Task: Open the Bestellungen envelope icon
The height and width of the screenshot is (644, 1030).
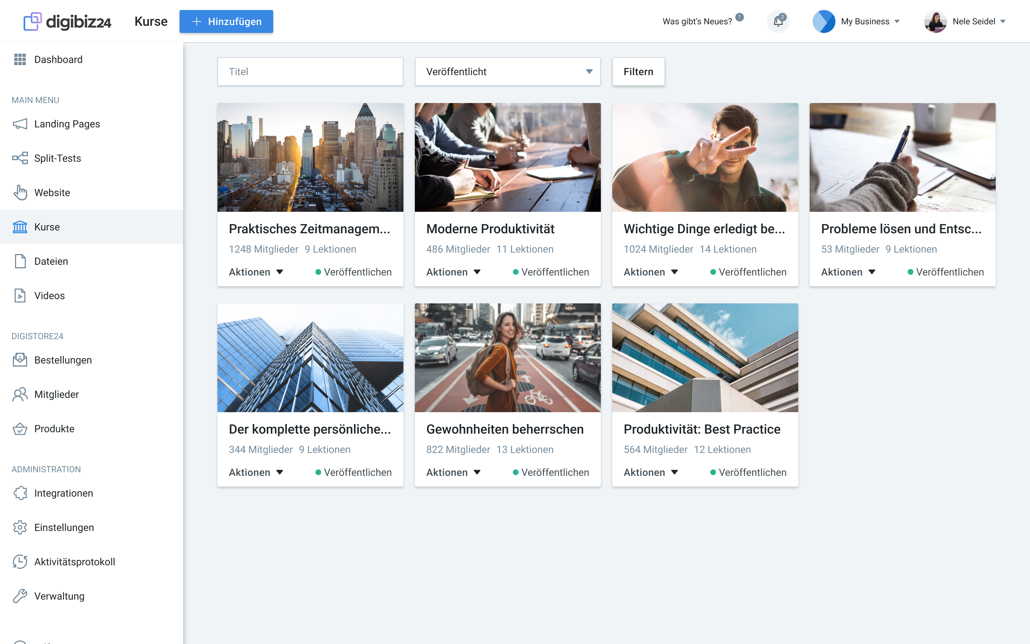Action: point(20,360)
